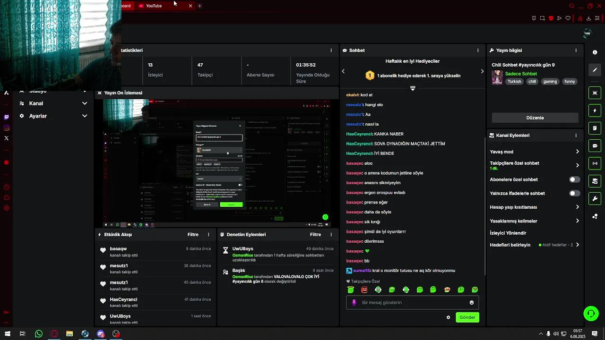Open Windows Start menu

pos(8,334)
